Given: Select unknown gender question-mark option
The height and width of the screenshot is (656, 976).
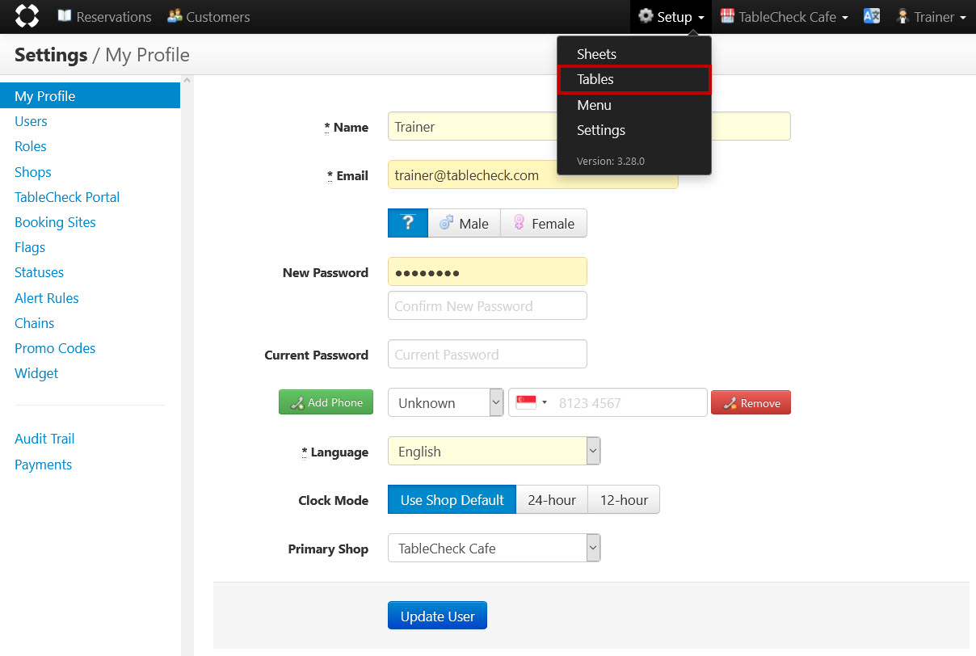Looking at the screenshot, I should [x=408, y=223].
